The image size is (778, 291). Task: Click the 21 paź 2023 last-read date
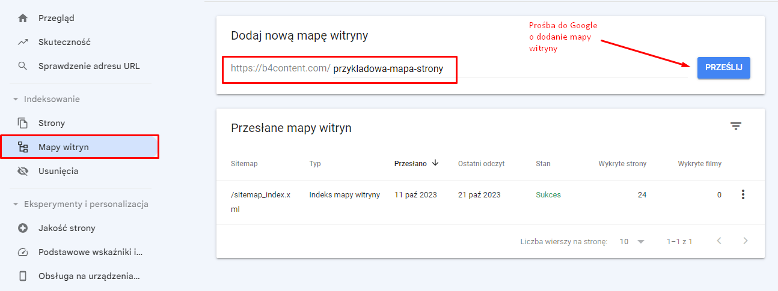click(x=479, y=195)
